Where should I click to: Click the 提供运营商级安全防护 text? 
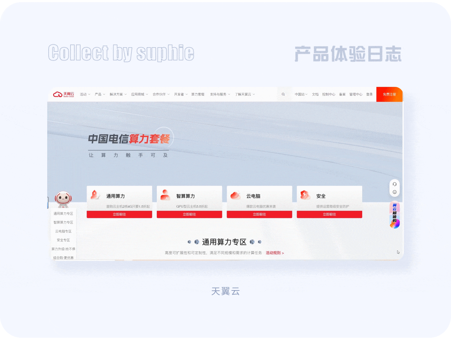(333, 207)
